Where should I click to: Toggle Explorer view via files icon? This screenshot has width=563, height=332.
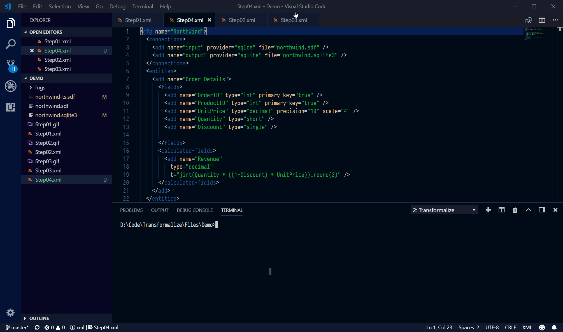11,23
